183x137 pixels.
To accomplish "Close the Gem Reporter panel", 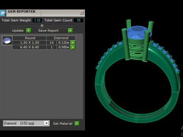I will 82,13.
